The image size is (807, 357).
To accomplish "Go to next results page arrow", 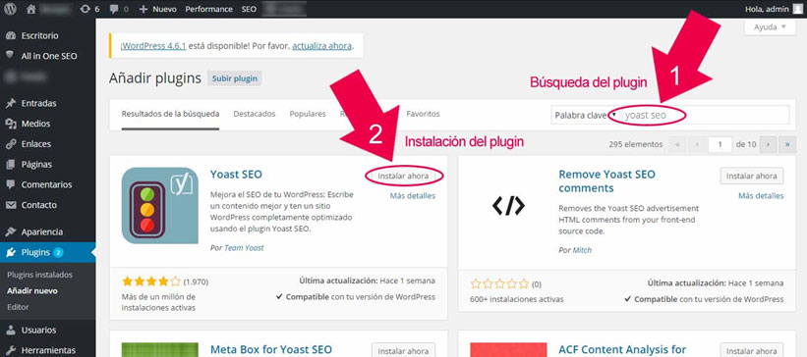I will click(768, 145).
